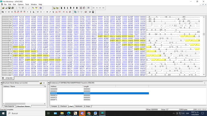
Task: Click the Add (+) arithmetic operation icon
Action: click(x=41, y=12)
